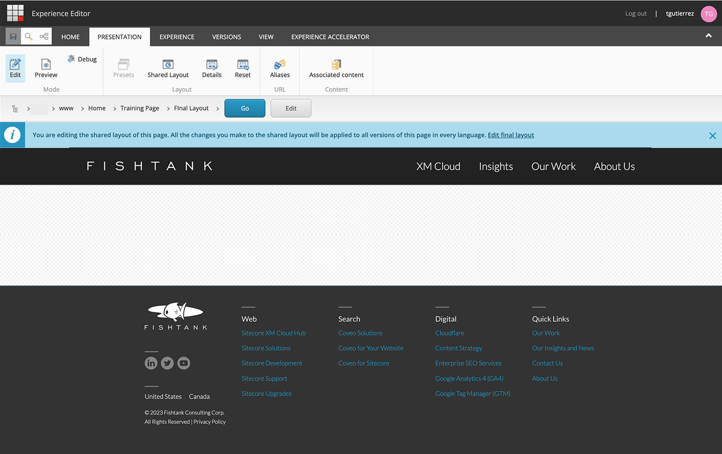Open Sitecore XM Cloud Hub footer link
722x454 pixels.
pos(273,333)
